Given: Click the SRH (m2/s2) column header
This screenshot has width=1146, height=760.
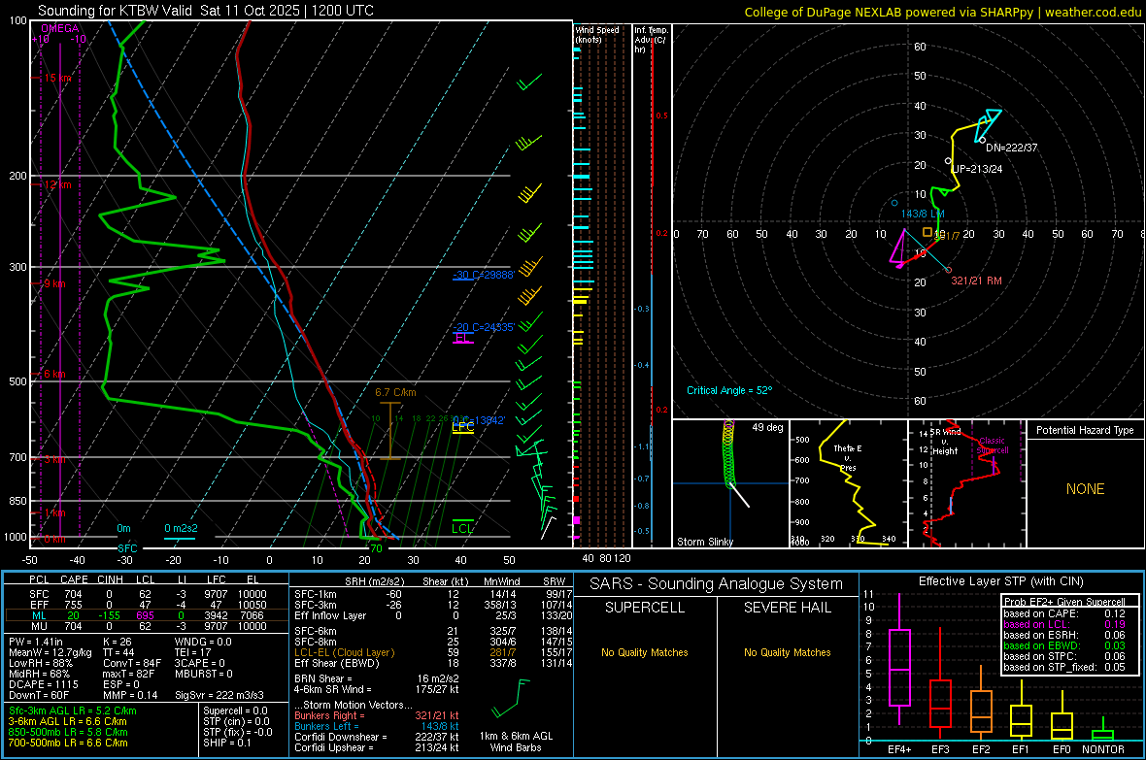Looking at the screenshot, I should pyautogui.click(x=374, y=581).
